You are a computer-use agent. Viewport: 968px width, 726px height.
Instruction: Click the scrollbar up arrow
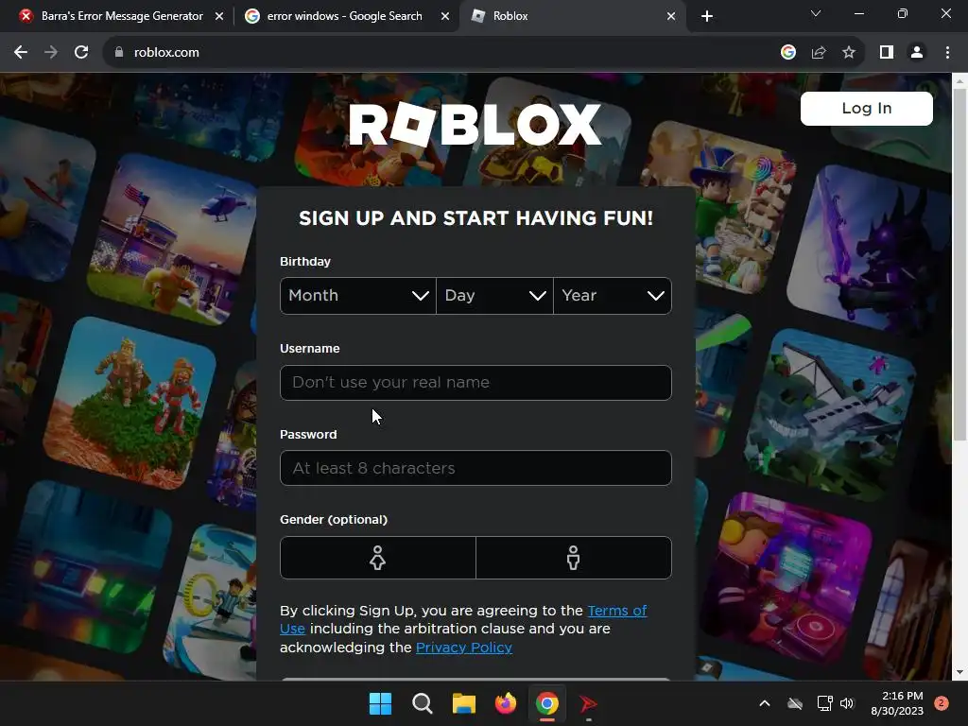click(959, 81)
